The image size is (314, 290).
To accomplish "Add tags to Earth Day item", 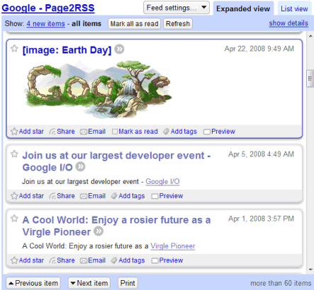I will (x=180, y=132).
